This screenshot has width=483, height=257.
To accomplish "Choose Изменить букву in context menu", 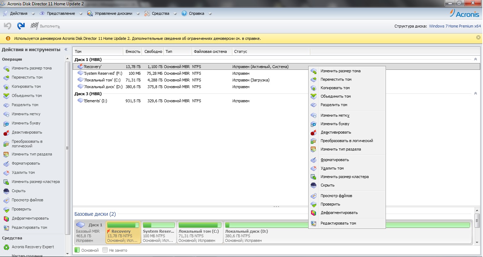I will pyautogui.click(x=347, y=124).
